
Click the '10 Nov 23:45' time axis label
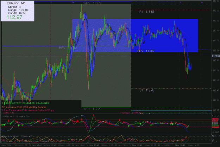[x=136, y=145]
